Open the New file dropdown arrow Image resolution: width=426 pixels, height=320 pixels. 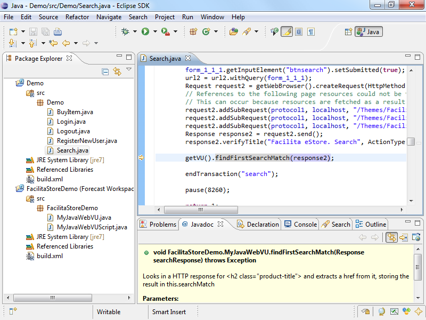click(23, 31)
